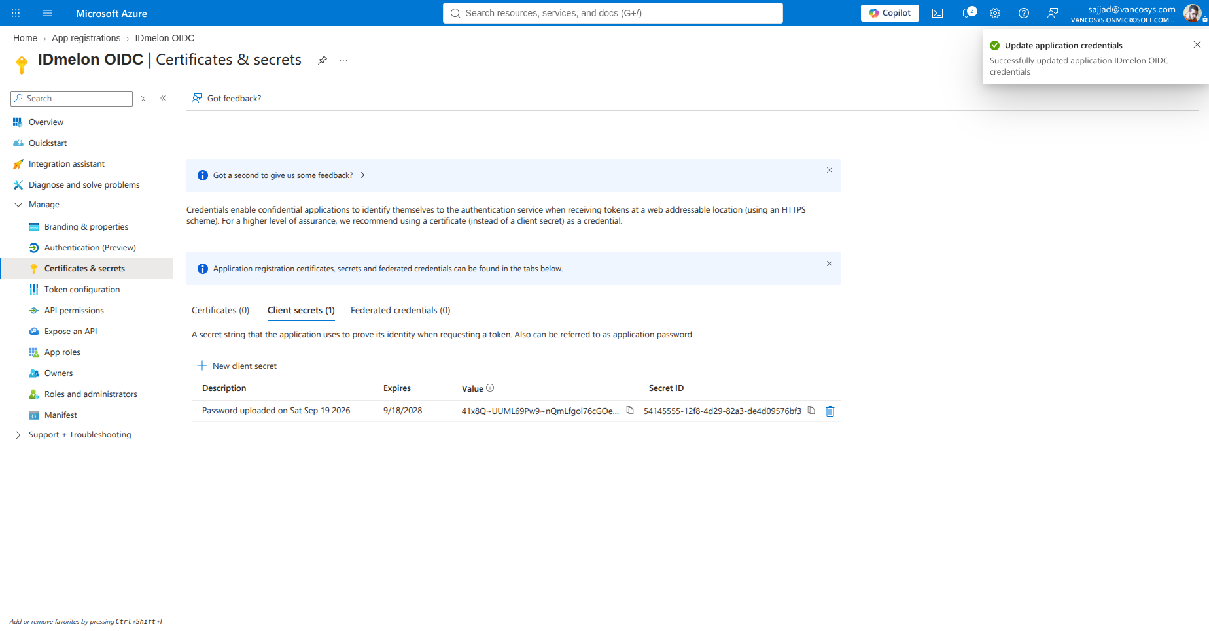Screen dimensions: 1209x631
Task: Dismiss the credentials tabs info banner
Action: 830,264
